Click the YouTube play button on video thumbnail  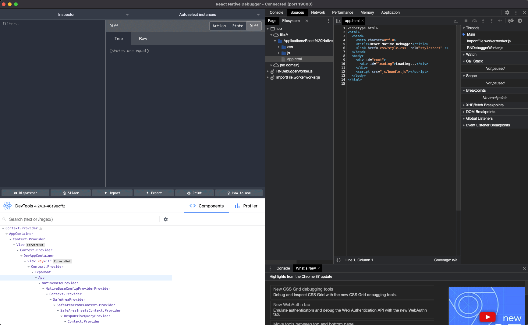pyautogui.click(x=487, y=317)
